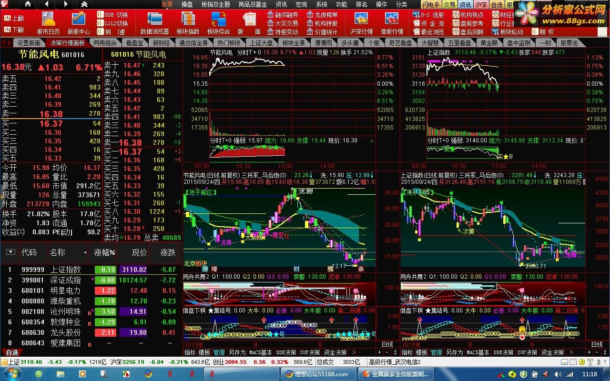610x381 pixels.
Task: Switch to the 热门板块 tab
Action: pyautogui.click(x=229, y=43)
